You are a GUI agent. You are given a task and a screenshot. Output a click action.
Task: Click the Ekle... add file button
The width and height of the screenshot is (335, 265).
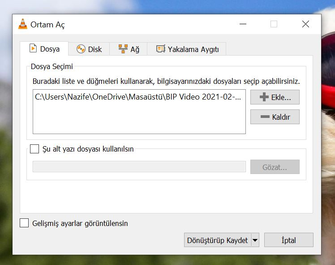275,97
